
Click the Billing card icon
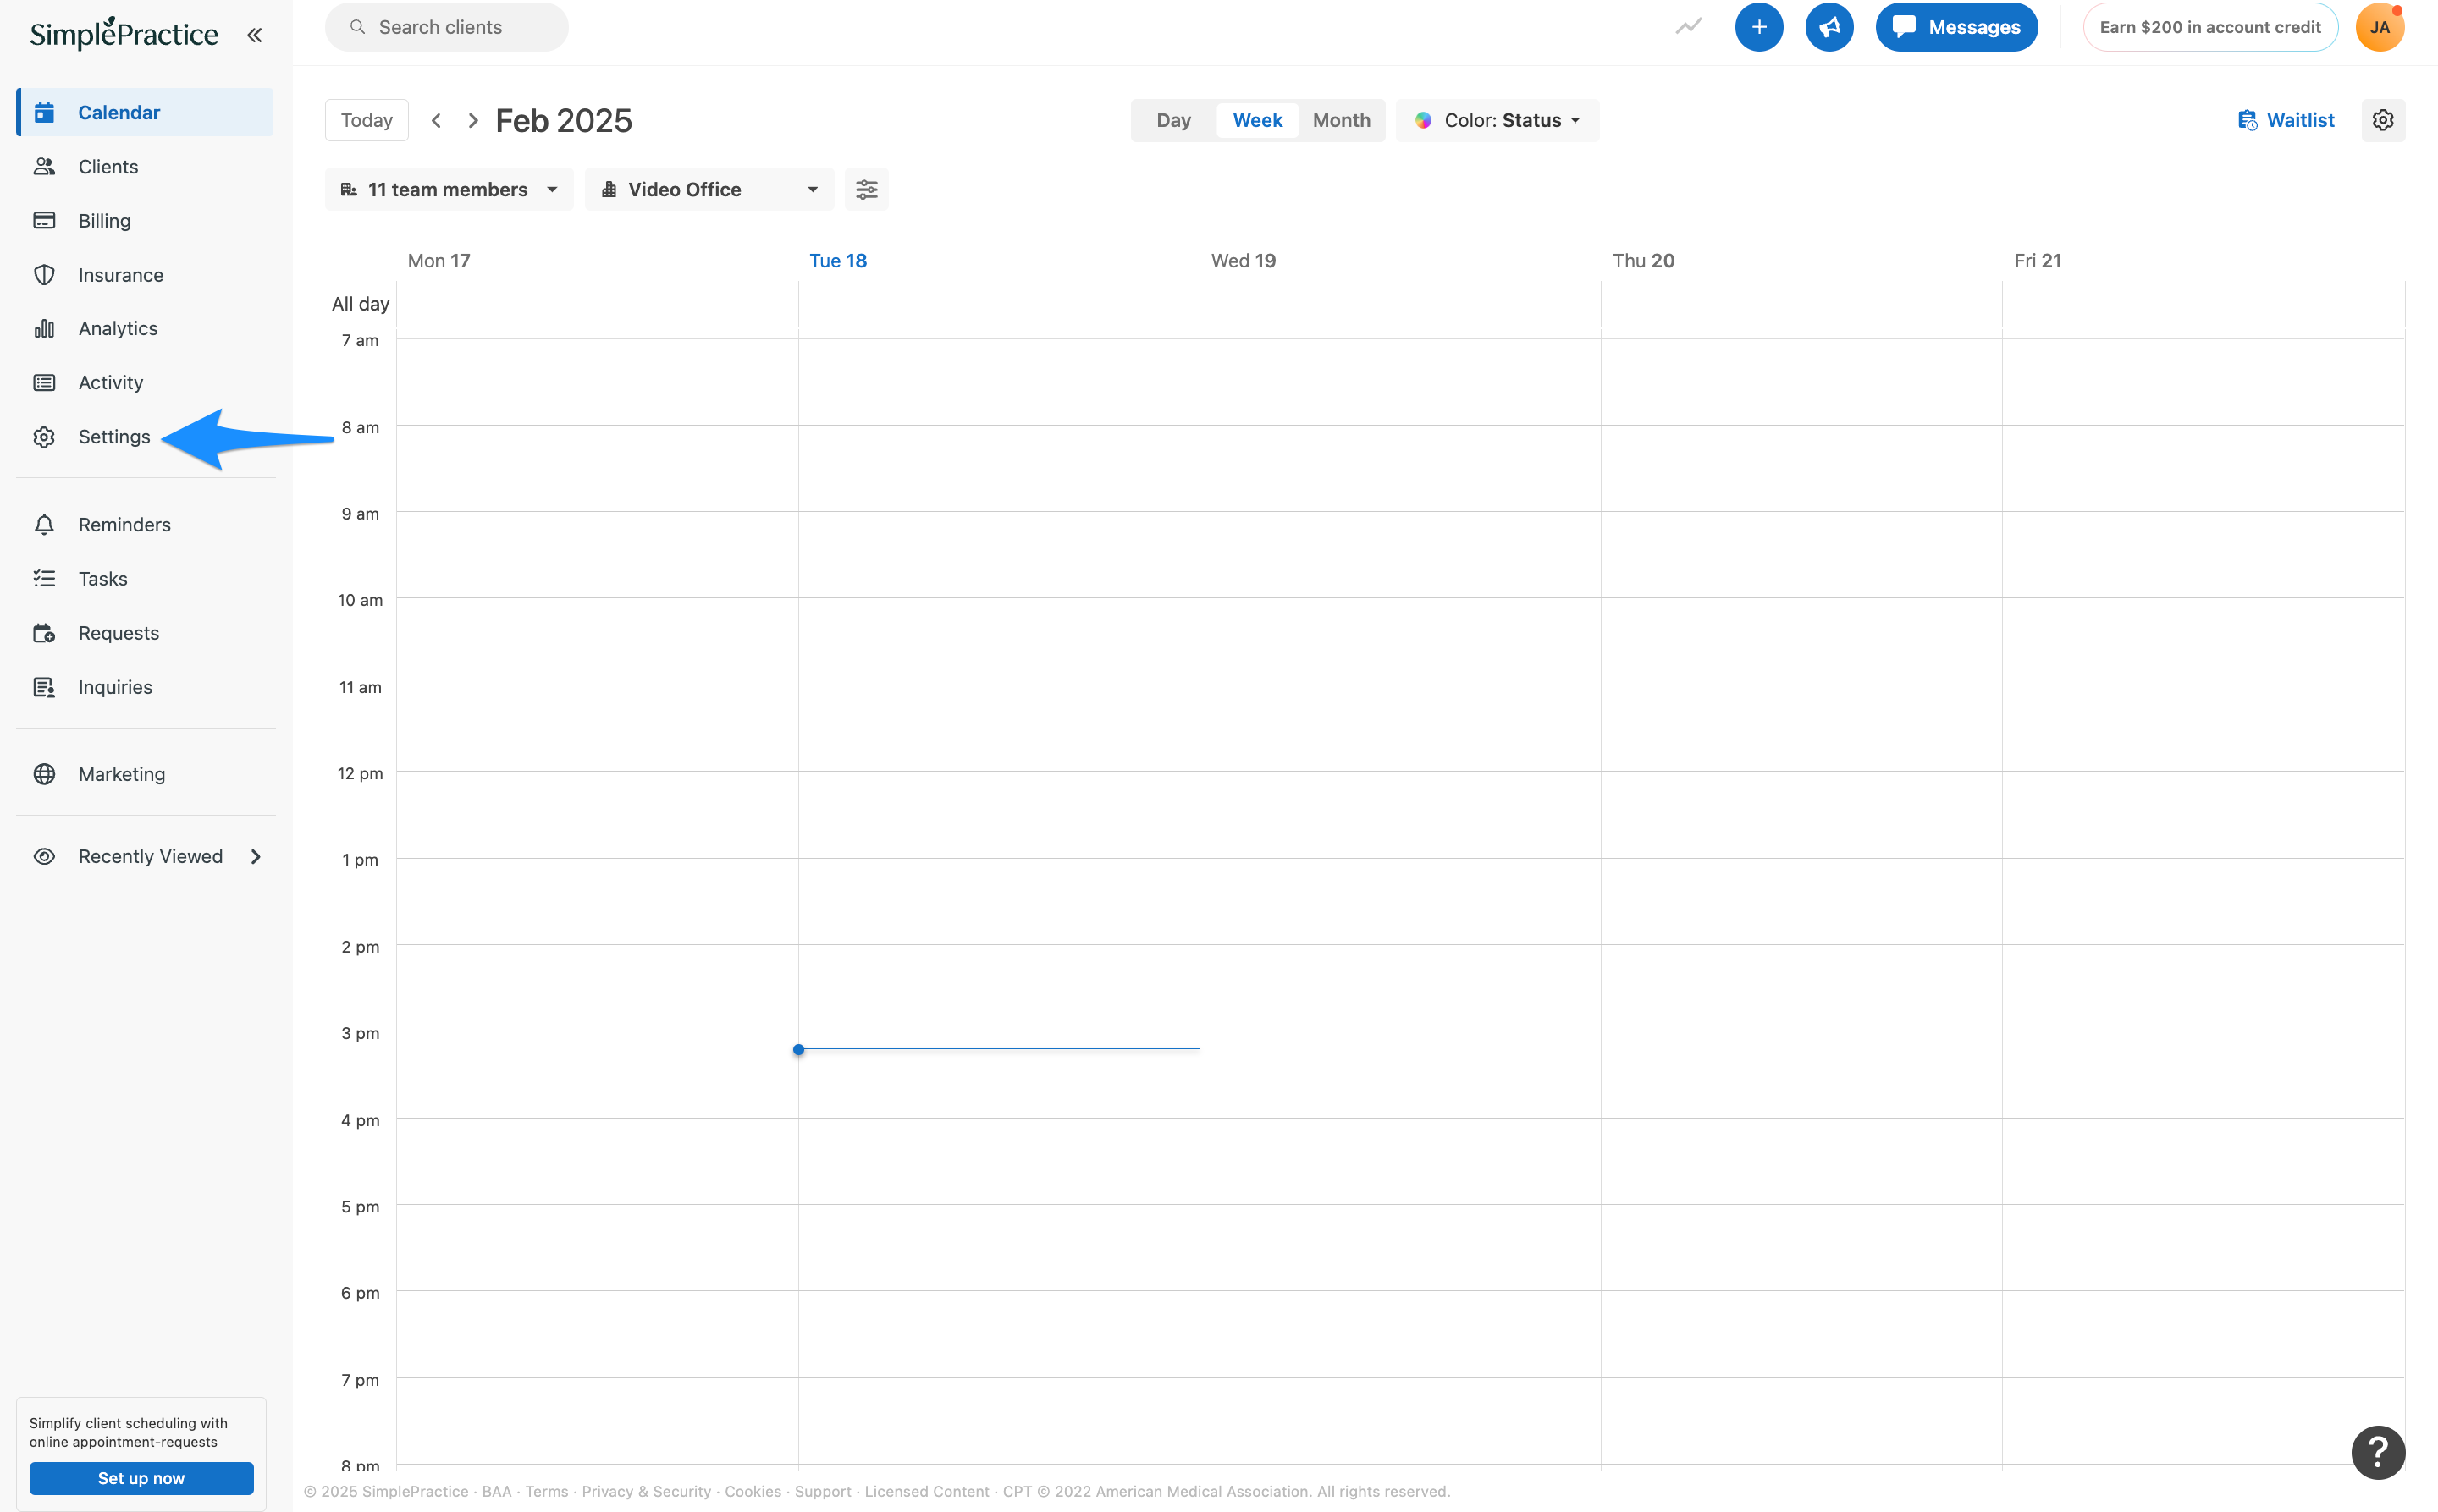(44, 220)
